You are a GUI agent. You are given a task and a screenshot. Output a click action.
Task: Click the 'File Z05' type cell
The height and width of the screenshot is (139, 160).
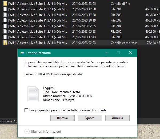116,32
